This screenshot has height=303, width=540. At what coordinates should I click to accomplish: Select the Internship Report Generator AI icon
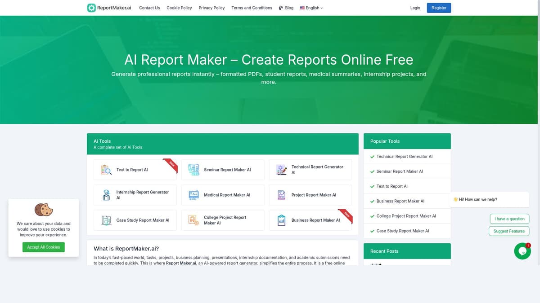(x=105, y=195)
